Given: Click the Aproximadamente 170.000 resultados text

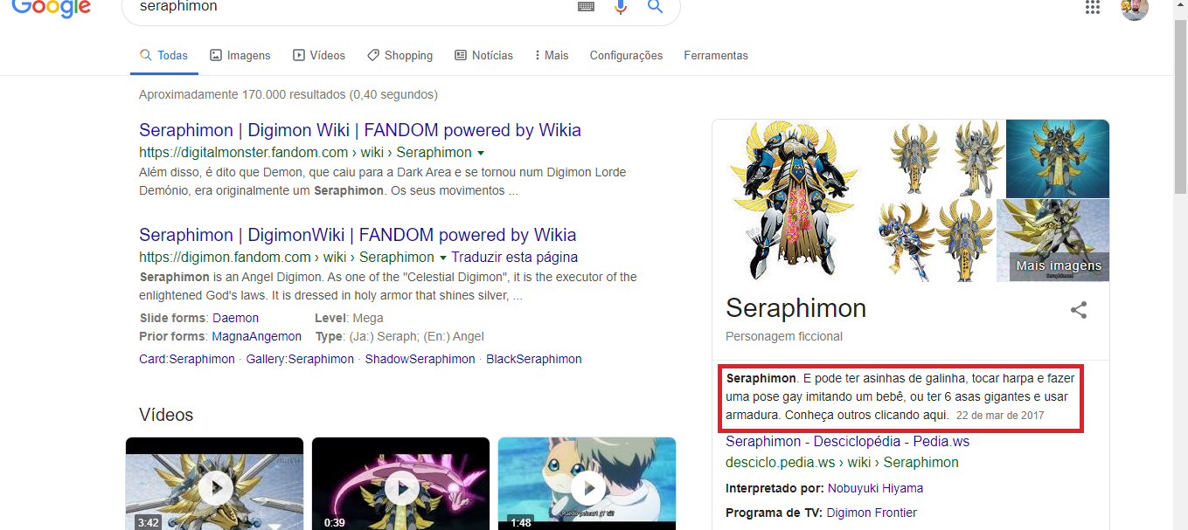Looking at the screenshot, I should [x=288, y=94].
